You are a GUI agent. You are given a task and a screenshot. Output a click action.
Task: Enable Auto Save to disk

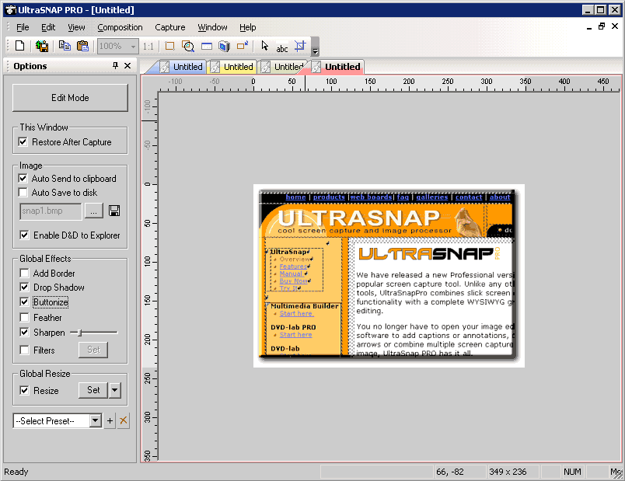tap(23, 193)
